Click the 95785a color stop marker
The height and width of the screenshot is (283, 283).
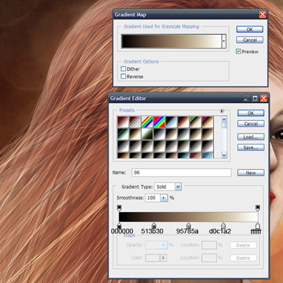pos(189,226)
